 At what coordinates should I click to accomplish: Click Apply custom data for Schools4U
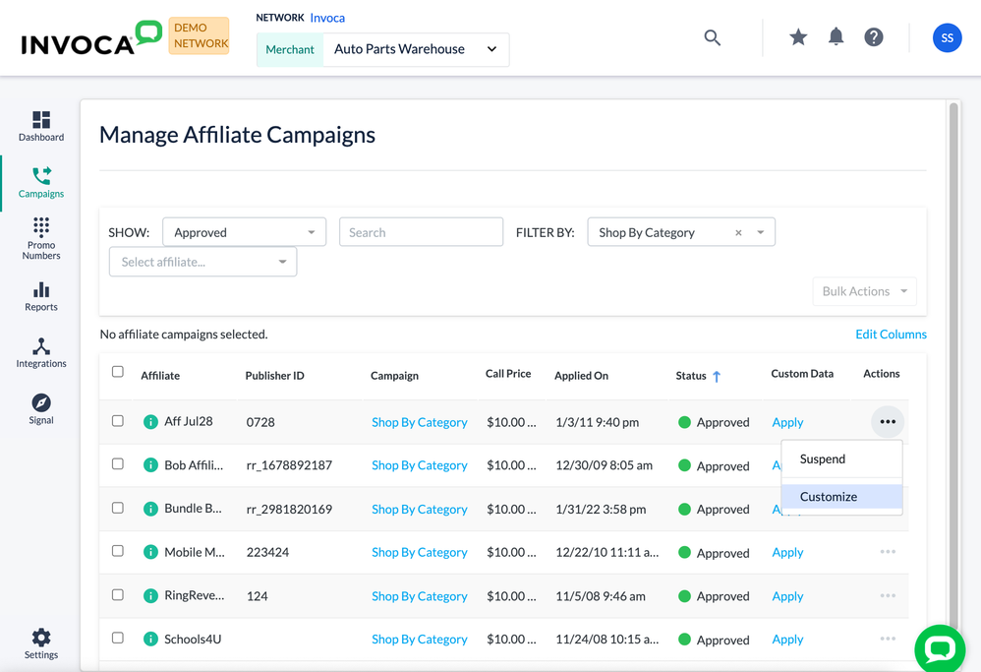787,640
